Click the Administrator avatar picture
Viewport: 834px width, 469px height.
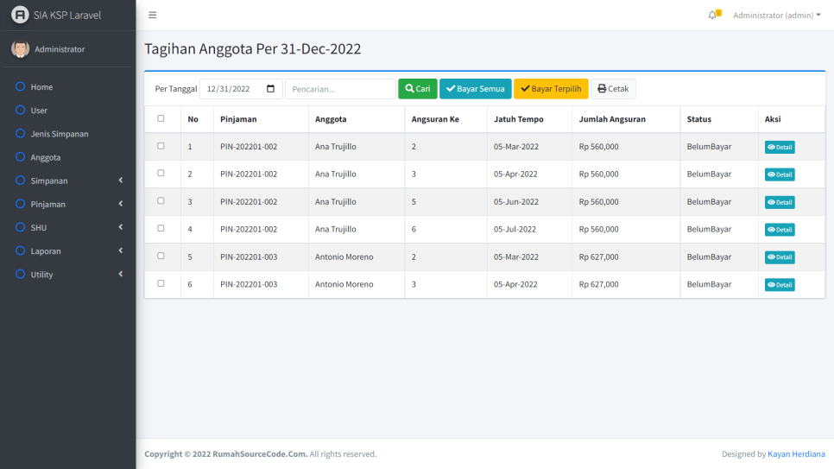point(20,49)
